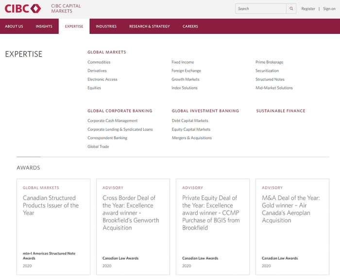Open the Register link

[x=308, y=9]
